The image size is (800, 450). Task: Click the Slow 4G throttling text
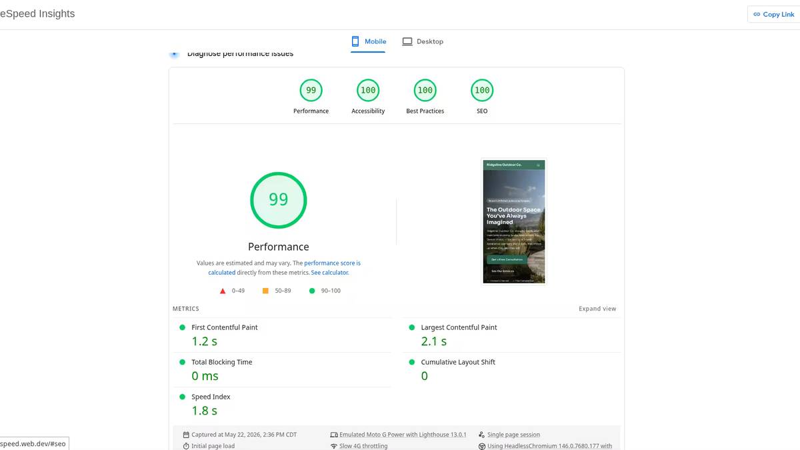[x=363, y=446]
